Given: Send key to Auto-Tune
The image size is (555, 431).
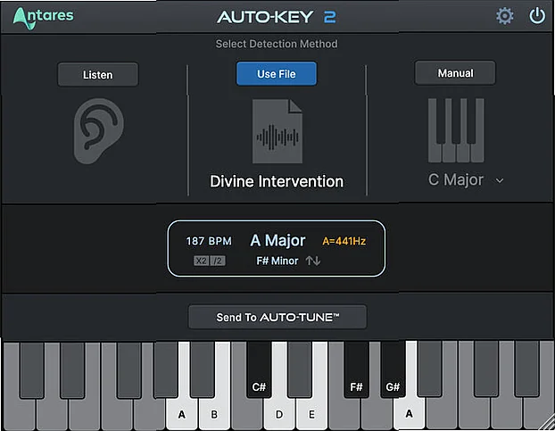Looking at the screenshot, I should [x=277, y=317].
